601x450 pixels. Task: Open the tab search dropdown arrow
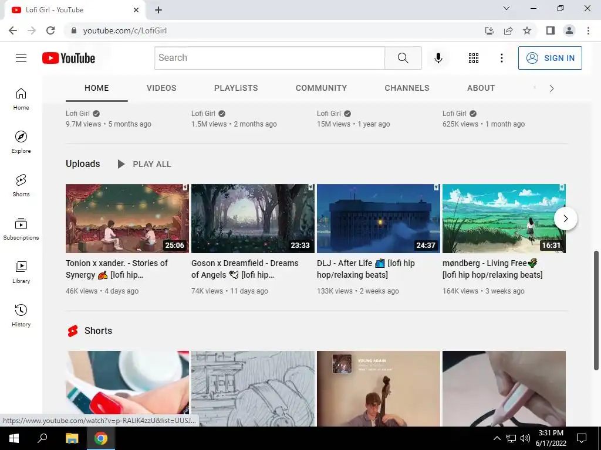507,8
